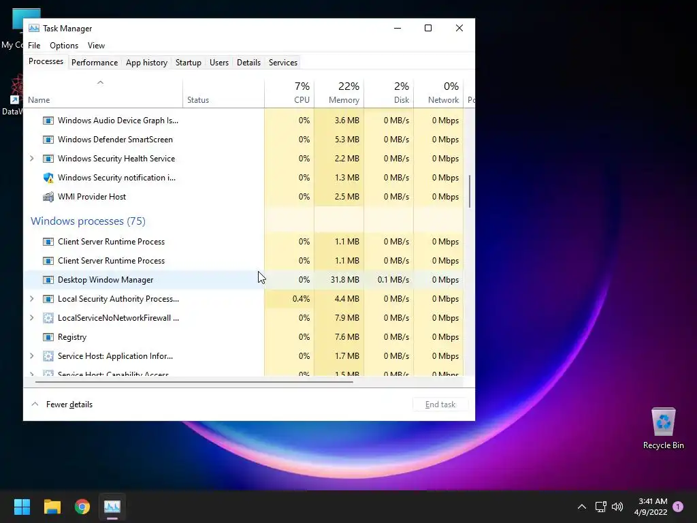The width and height of the screenshot is (697, 523).
Task: Click the Windows processes (75) group header
Action: [x=88, y=221]
